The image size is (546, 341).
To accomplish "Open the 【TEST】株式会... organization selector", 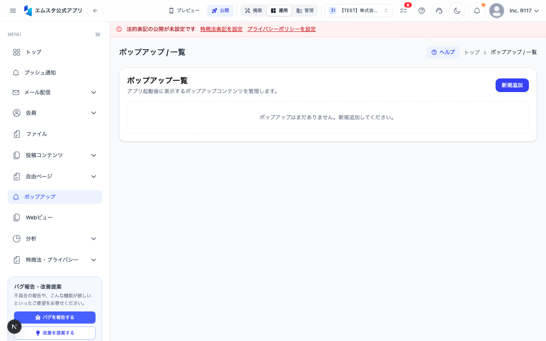I will (359, 11).
